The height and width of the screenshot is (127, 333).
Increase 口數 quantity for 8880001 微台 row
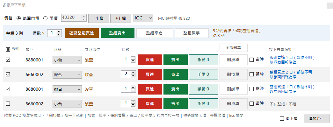[x=133, y=87]
